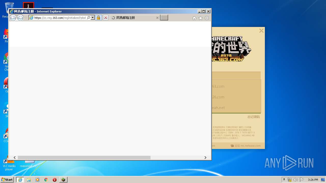
Task: Click the horizontal scrollbar thumb
Action: pyautogui.click(x=84, y=158)
